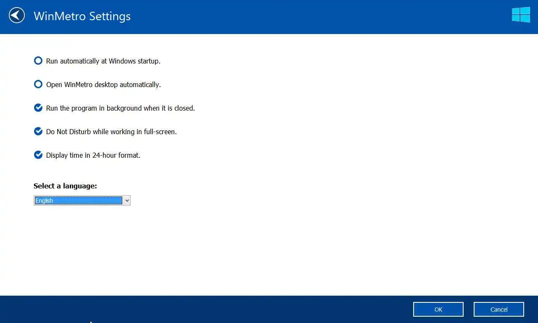Open the English language dropdown
The height and width of the screenshot is (323, 538).
tap(82, 201)
